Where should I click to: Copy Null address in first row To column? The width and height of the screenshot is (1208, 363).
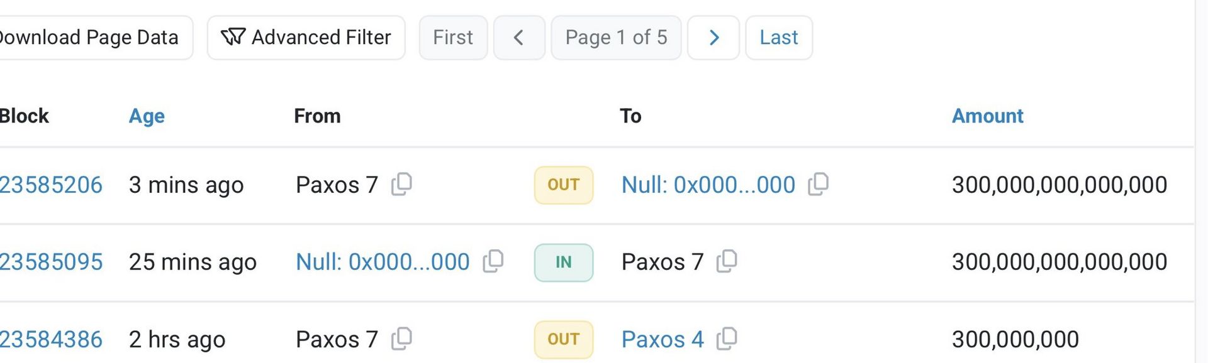point(818,184)
